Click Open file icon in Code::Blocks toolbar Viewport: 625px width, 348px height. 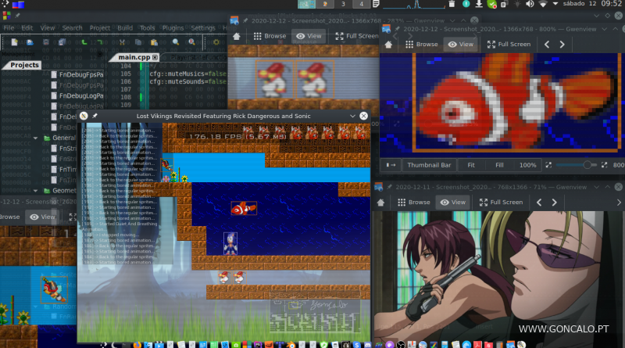(x=30, y=42)
